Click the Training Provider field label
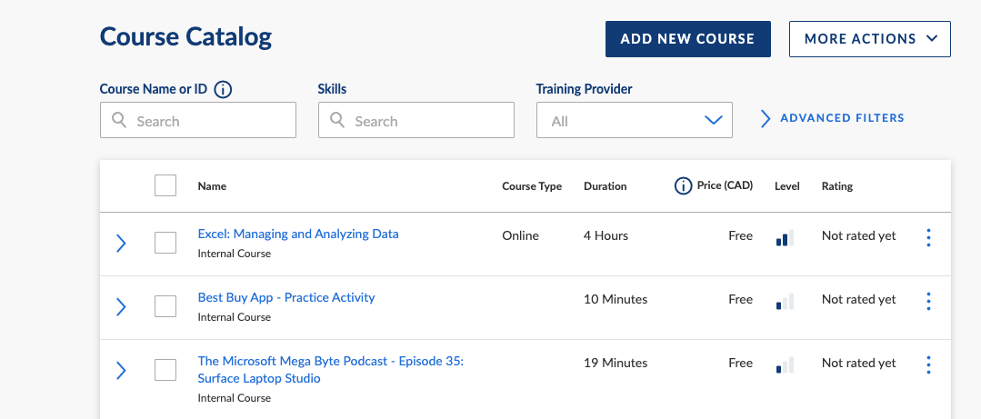The height and width of the screenshot is (419, 981). point(584,89)
